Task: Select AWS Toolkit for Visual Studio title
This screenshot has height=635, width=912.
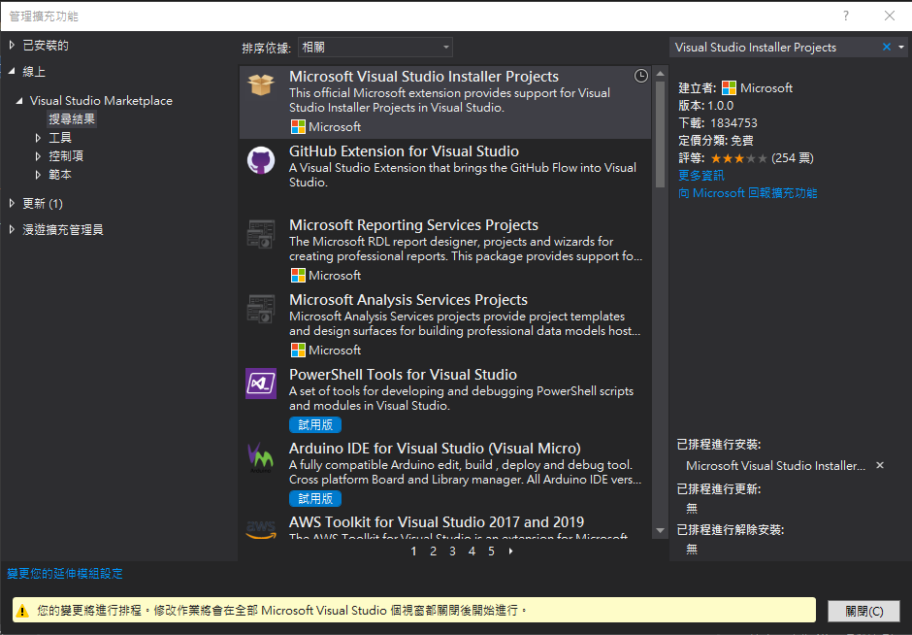Action: coord(437,522)
